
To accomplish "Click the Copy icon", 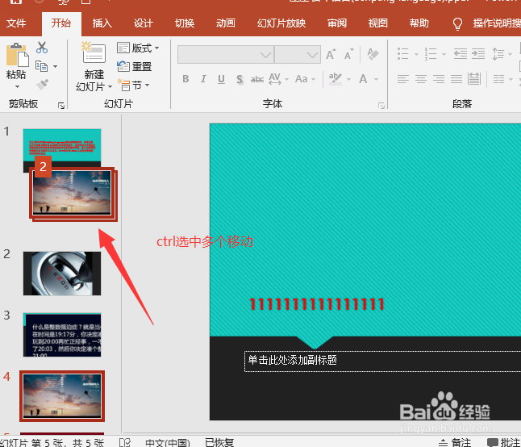I will 41,66.
